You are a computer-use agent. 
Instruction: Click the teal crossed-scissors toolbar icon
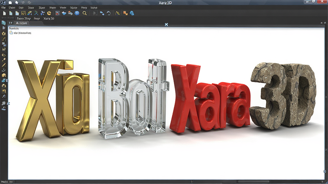36,13
